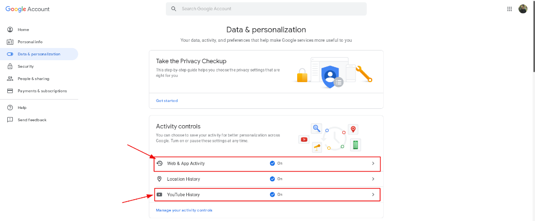
Task: Click the search magnifier icon
Action: (x=174, y=9)
